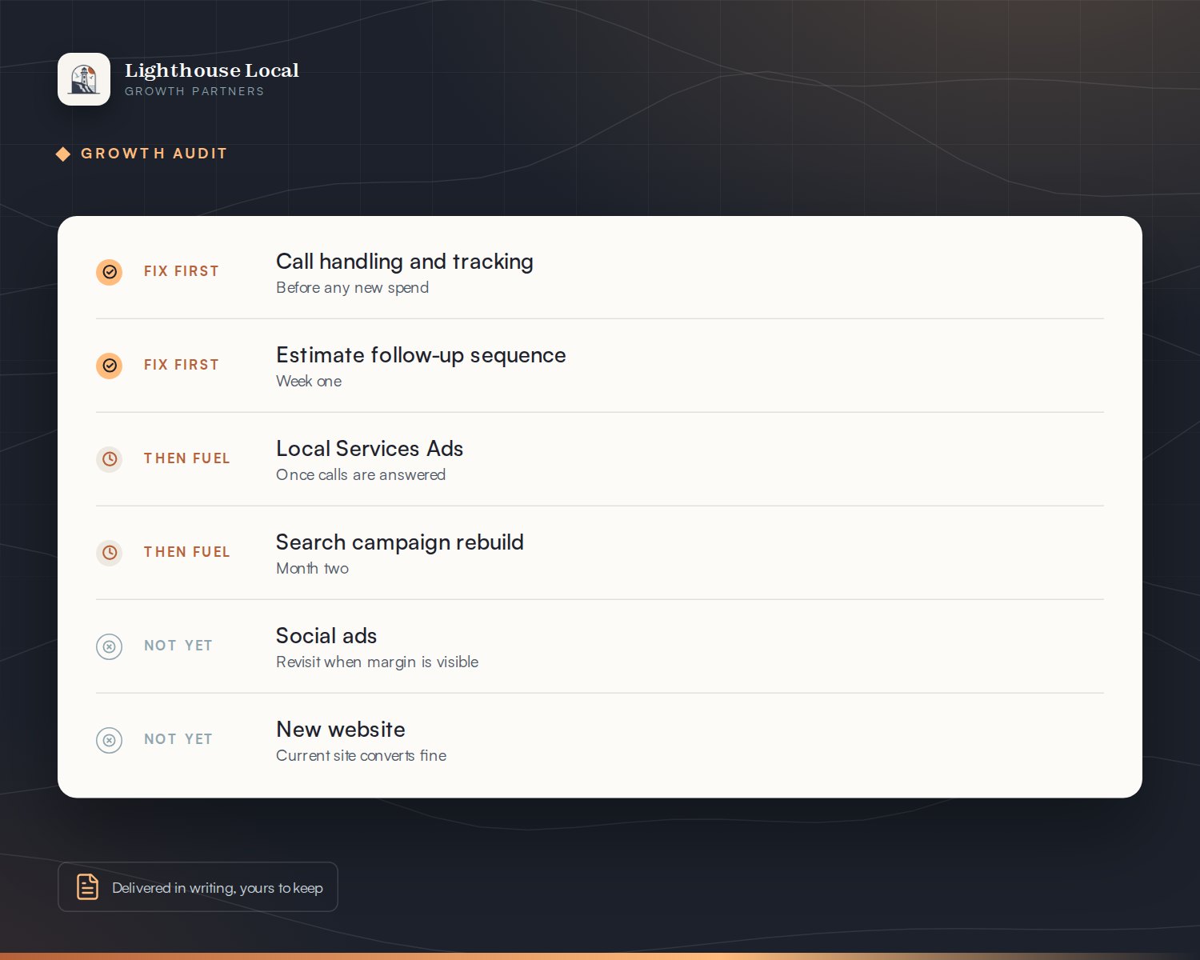Click the 'GROWTH AUDIT' heading
This screenshot has width=1200, height=960.
pos(154,154)
